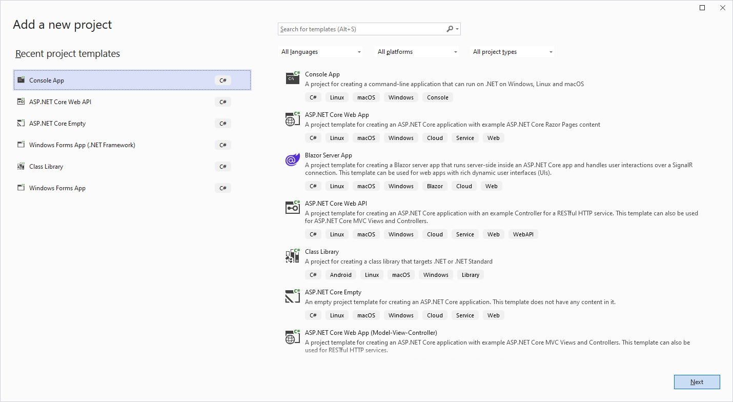The image size is (733, 402).
Task: Select the recent Windows Forms App entry
Action: pyautogui.click(x=132, y=188)
